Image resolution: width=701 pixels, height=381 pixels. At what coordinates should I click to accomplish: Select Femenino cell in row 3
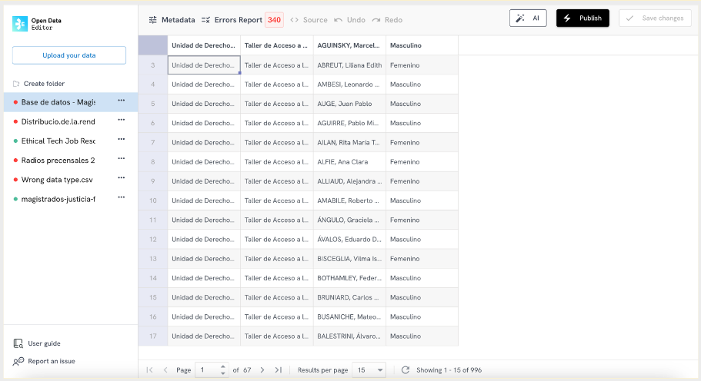coord(422,65)
